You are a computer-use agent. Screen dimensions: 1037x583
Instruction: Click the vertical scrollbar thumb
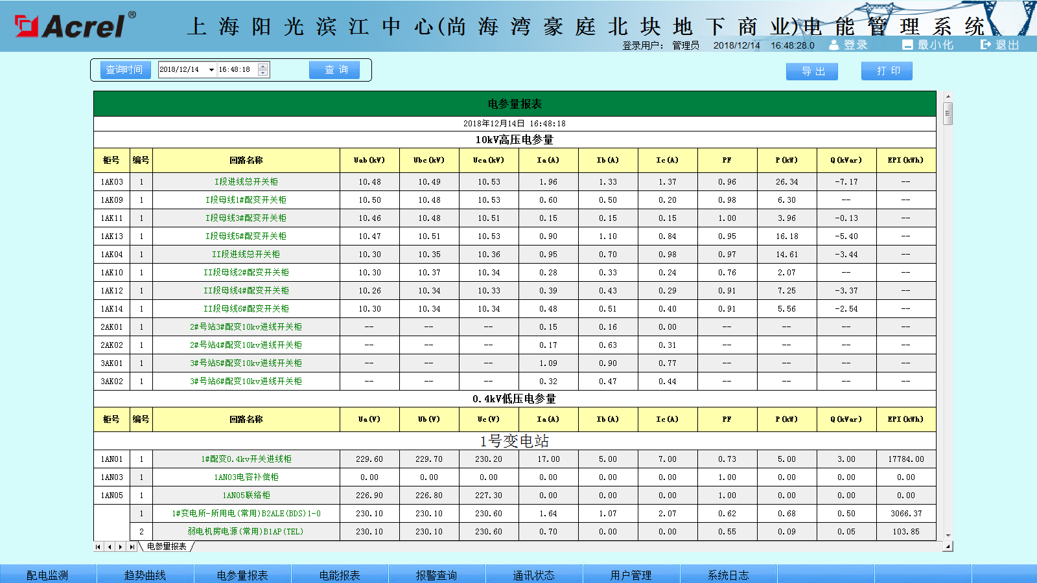click(x=948, y=113)
